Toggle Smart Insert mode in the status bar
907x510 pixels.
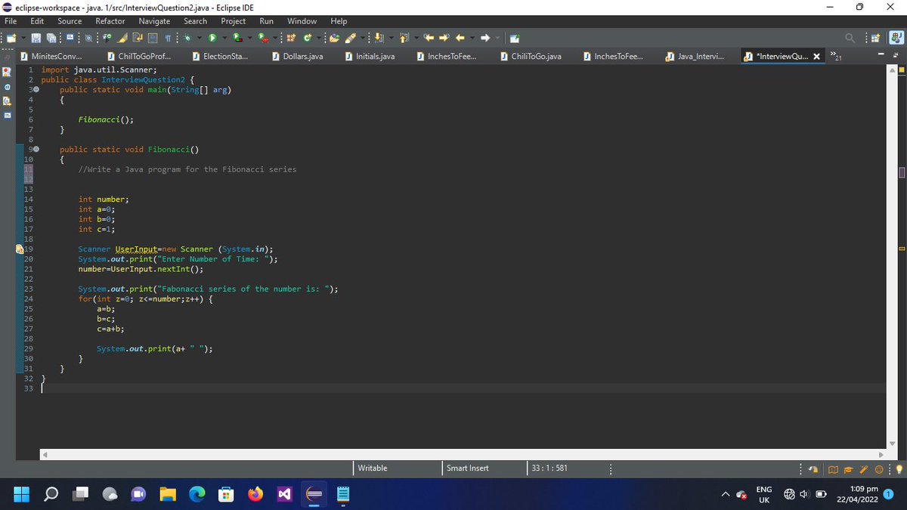(468, 468)
